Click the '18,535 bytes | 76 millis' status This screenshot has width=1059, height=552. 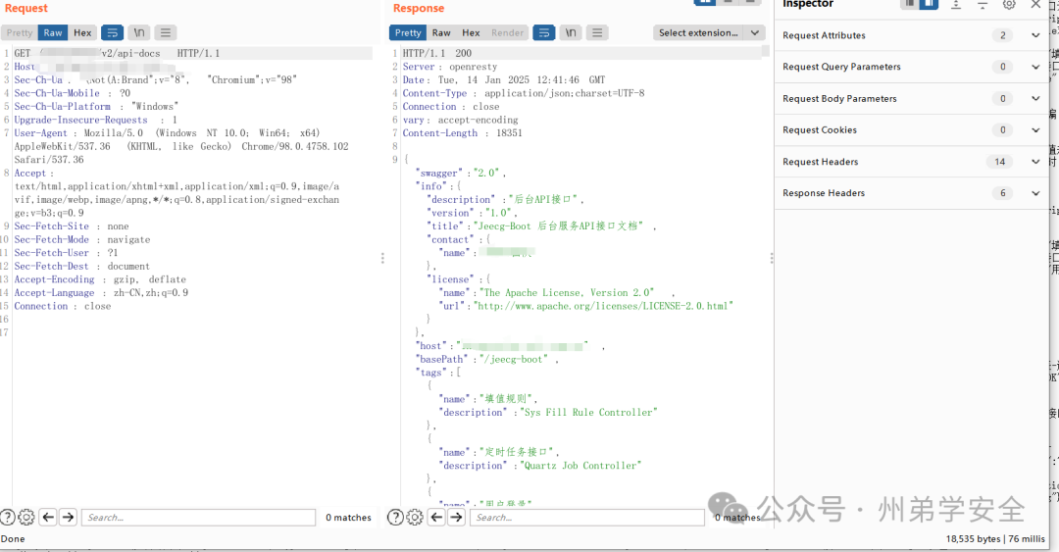pos(995,539)
